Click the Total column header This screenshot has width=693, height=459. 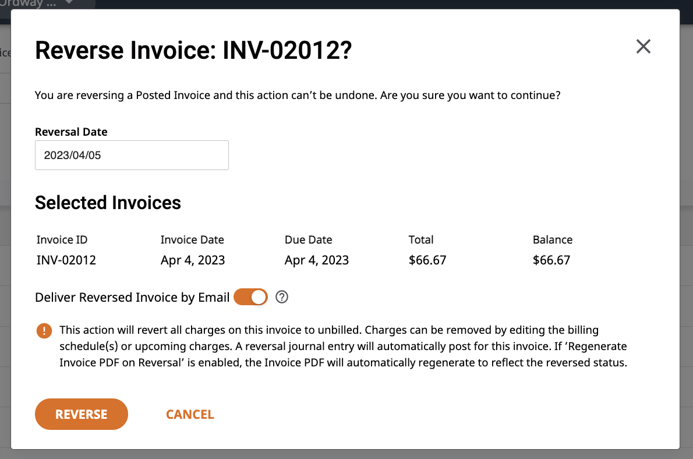(421, 240)
